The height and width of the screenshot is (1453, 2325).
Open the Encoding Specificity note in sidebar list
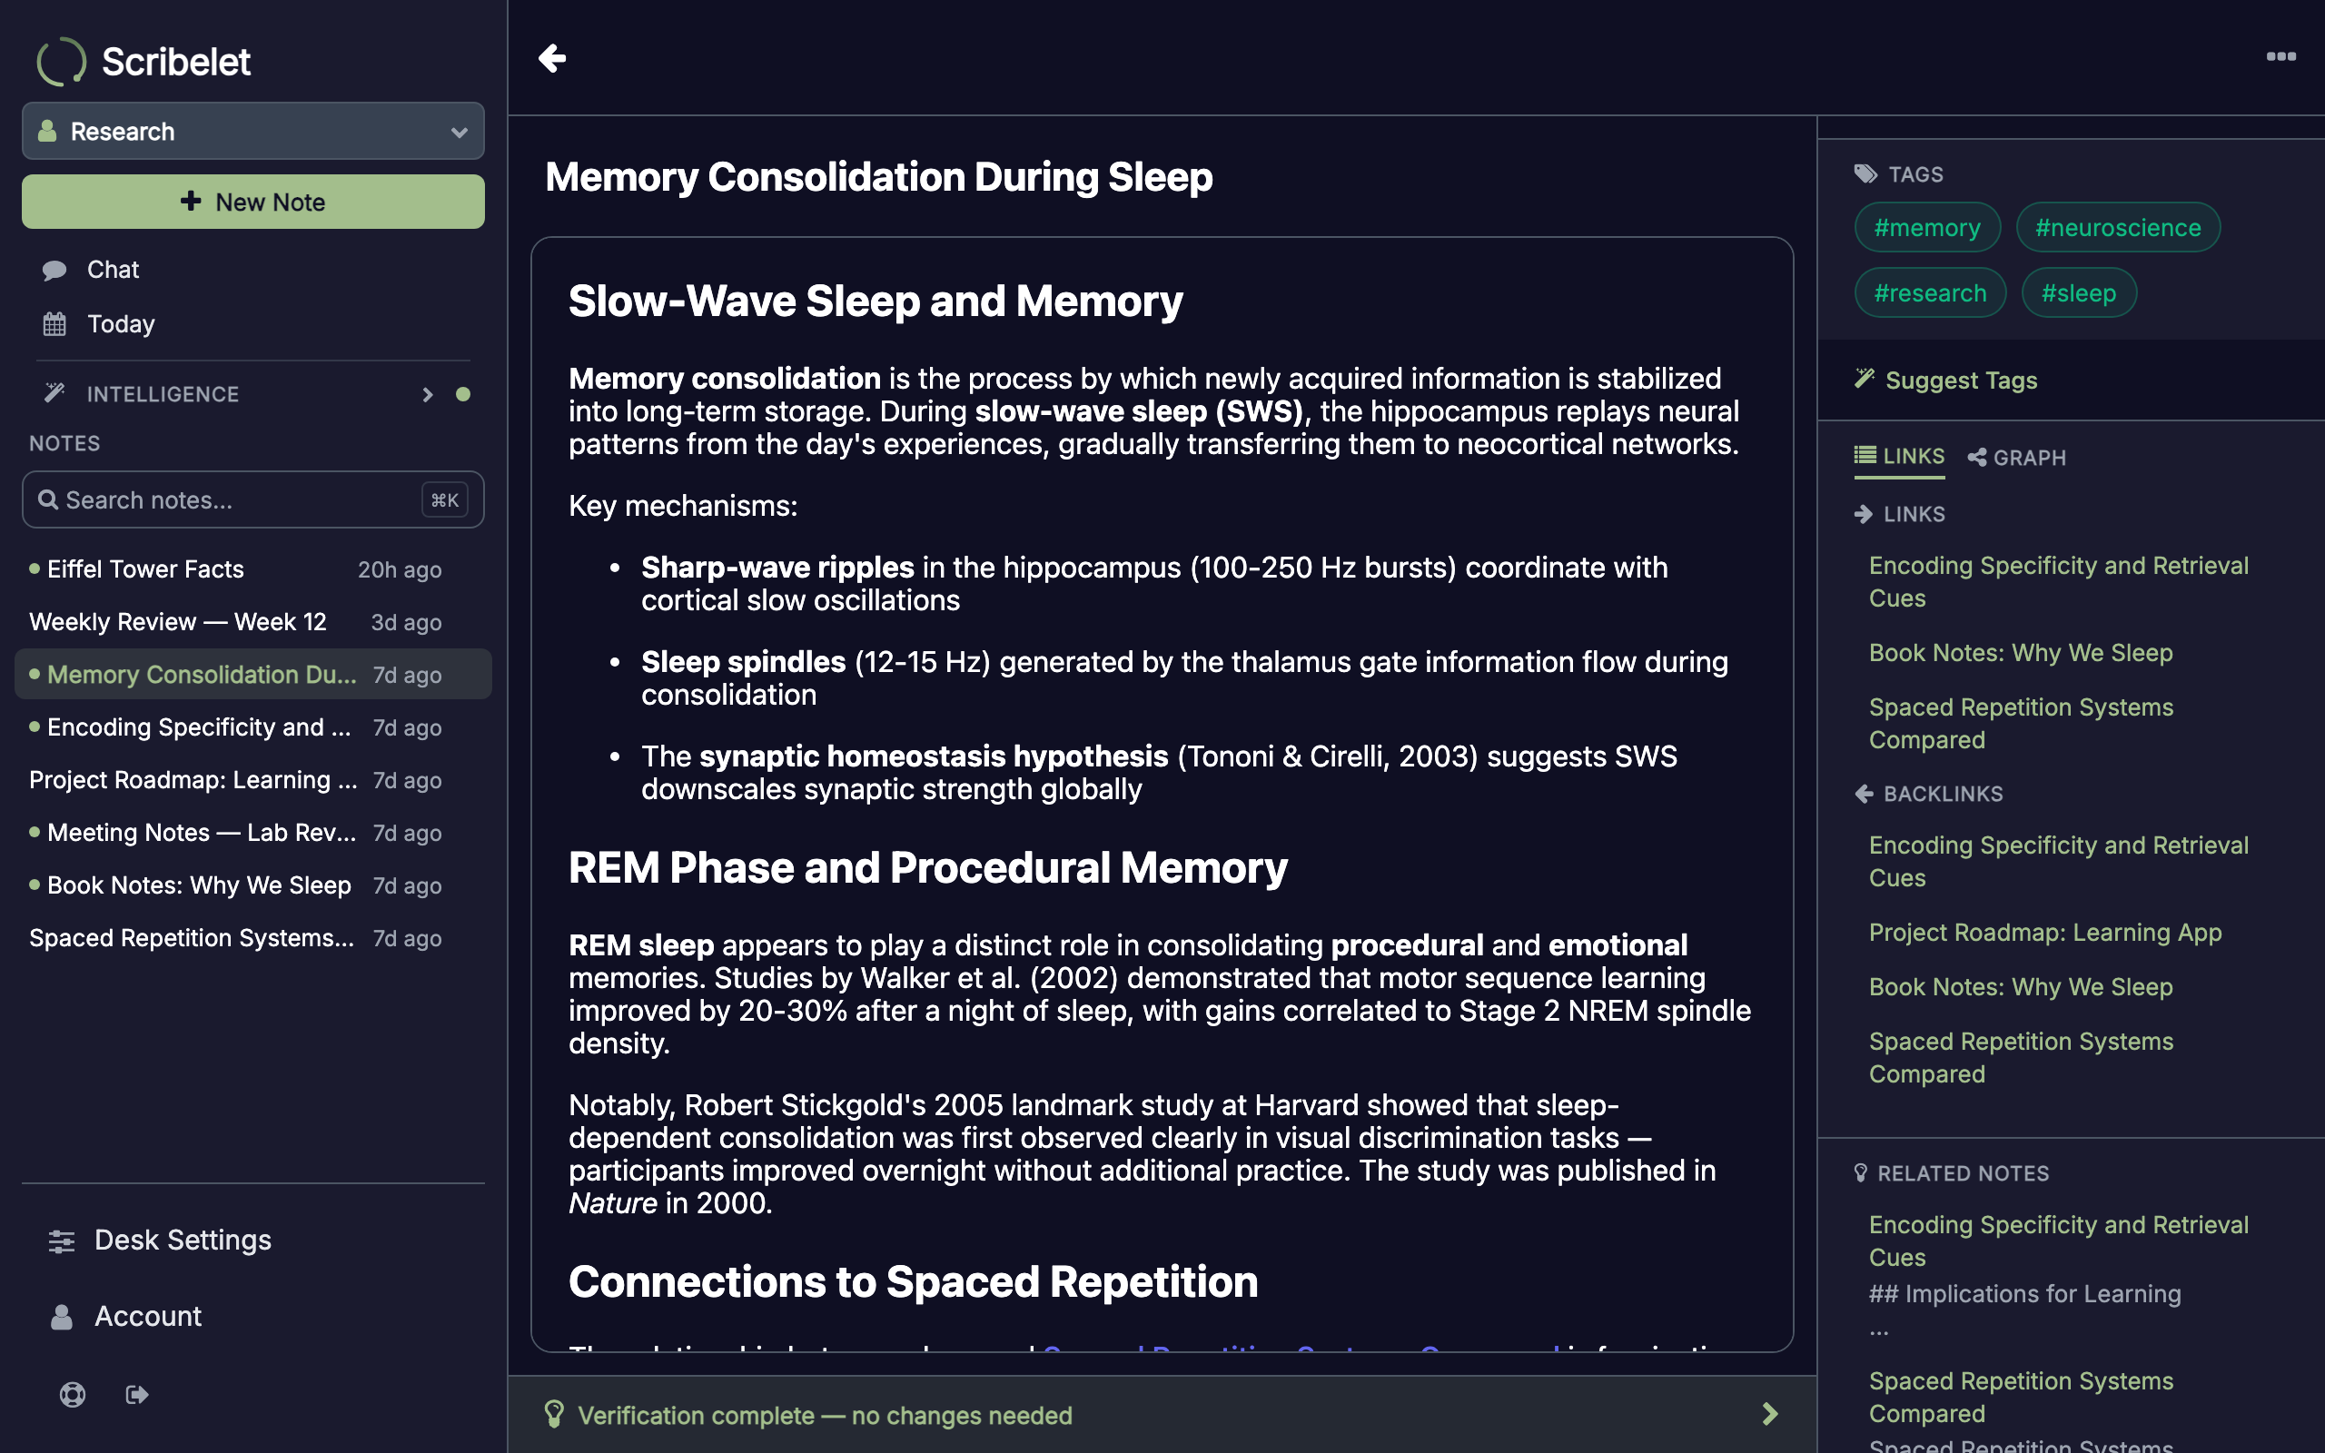coord(253,727)
